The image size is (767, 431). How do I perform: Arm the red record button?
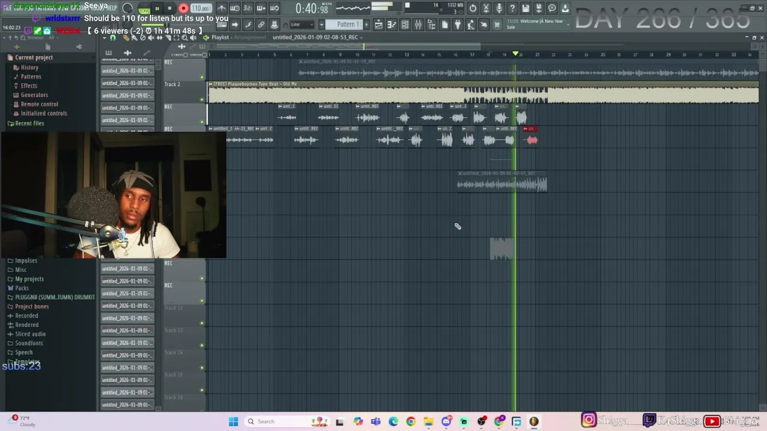point(183,8)
